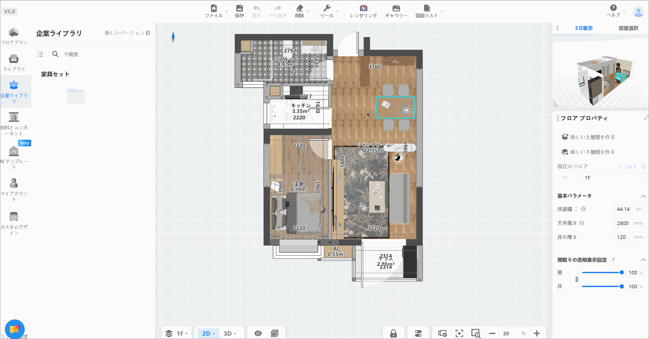Viewport: 649px width, 339px height.
Task: Open AI テンプレート sidebar section
Action: (14, 158)
